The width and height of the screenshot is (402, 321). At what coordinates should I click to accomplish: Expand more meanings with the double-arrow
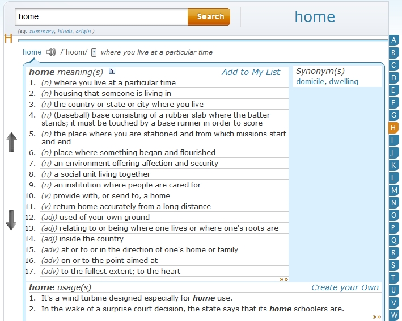pyautogui.click(x=283, y=280)
